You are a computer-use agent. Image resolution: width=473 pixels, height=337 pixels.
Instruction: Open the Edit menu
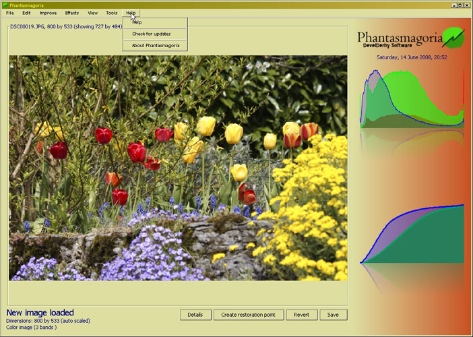[26, 13]
